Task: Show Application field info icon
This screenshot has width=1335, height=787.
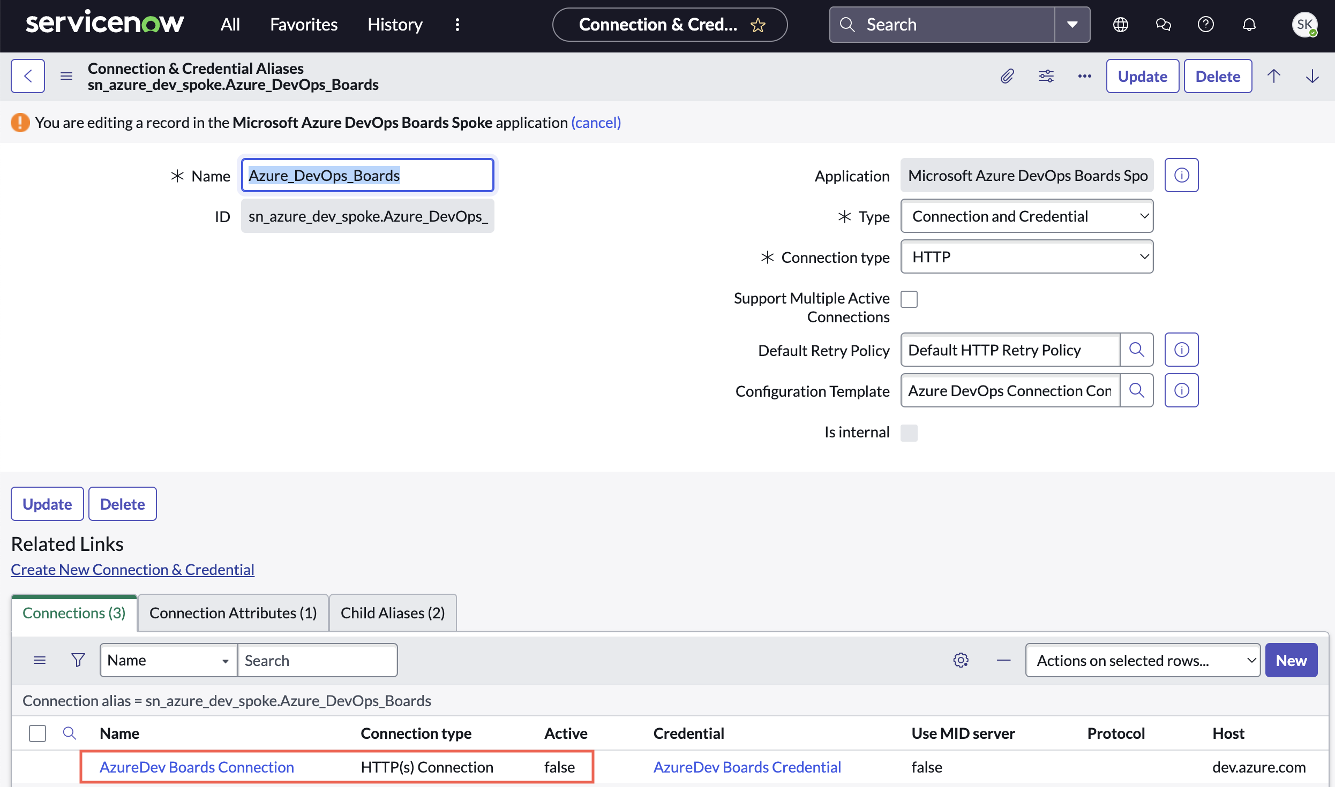Action: (x=1181, y=175)
